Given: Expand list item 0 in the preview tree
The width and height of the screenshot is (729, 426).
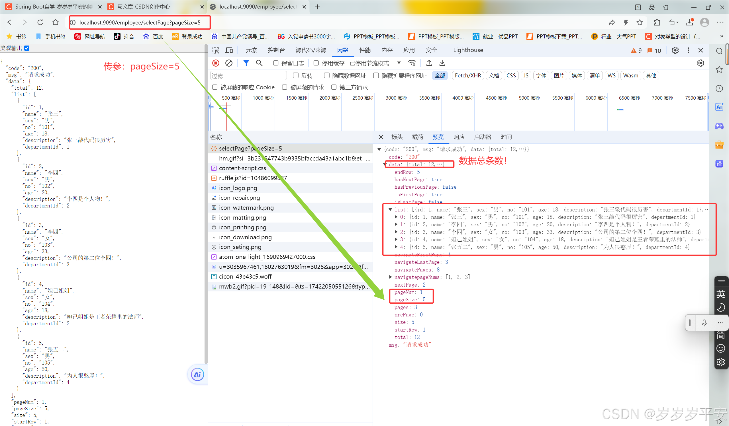Looking at the screenshot, I should 396,217.
